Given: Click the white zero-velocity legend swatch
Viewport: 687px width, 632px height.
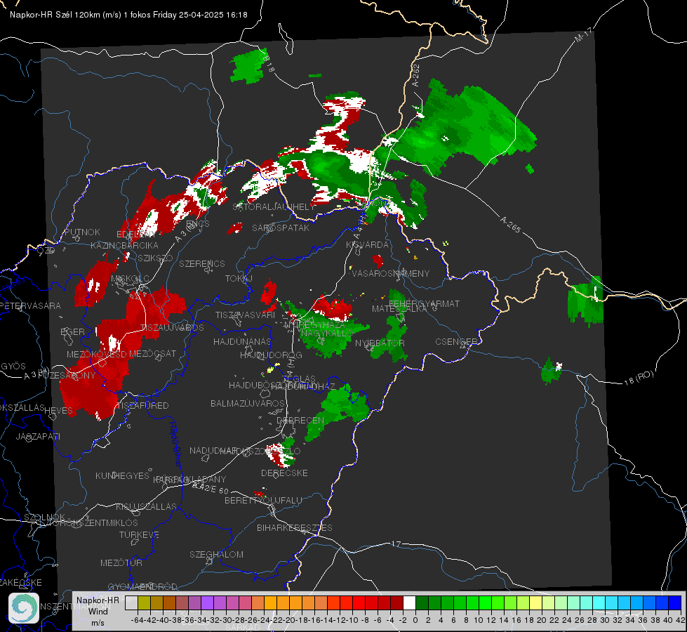Looking at the screenshot, I should [409, 603].
